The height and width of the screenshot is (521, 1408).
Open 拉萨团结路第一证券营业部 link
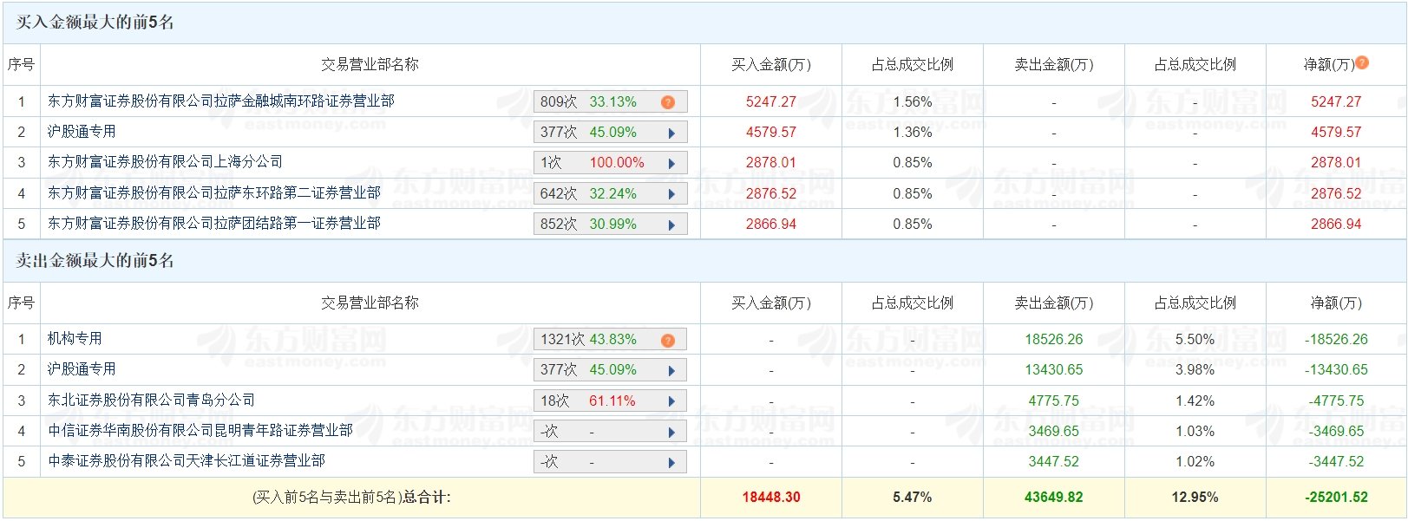[x=214, y=224]
